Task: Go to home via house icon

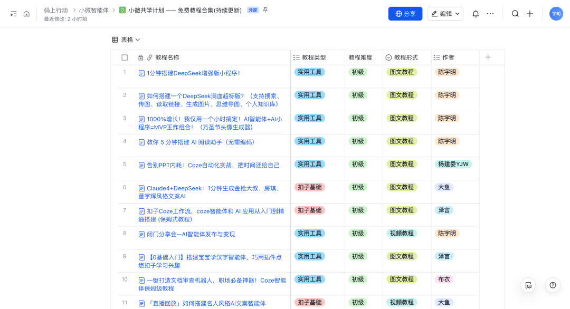Action: [26, 14]
